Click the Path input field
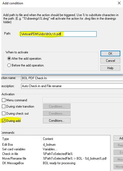Screen dimensions: 123x171 [58, 34]
